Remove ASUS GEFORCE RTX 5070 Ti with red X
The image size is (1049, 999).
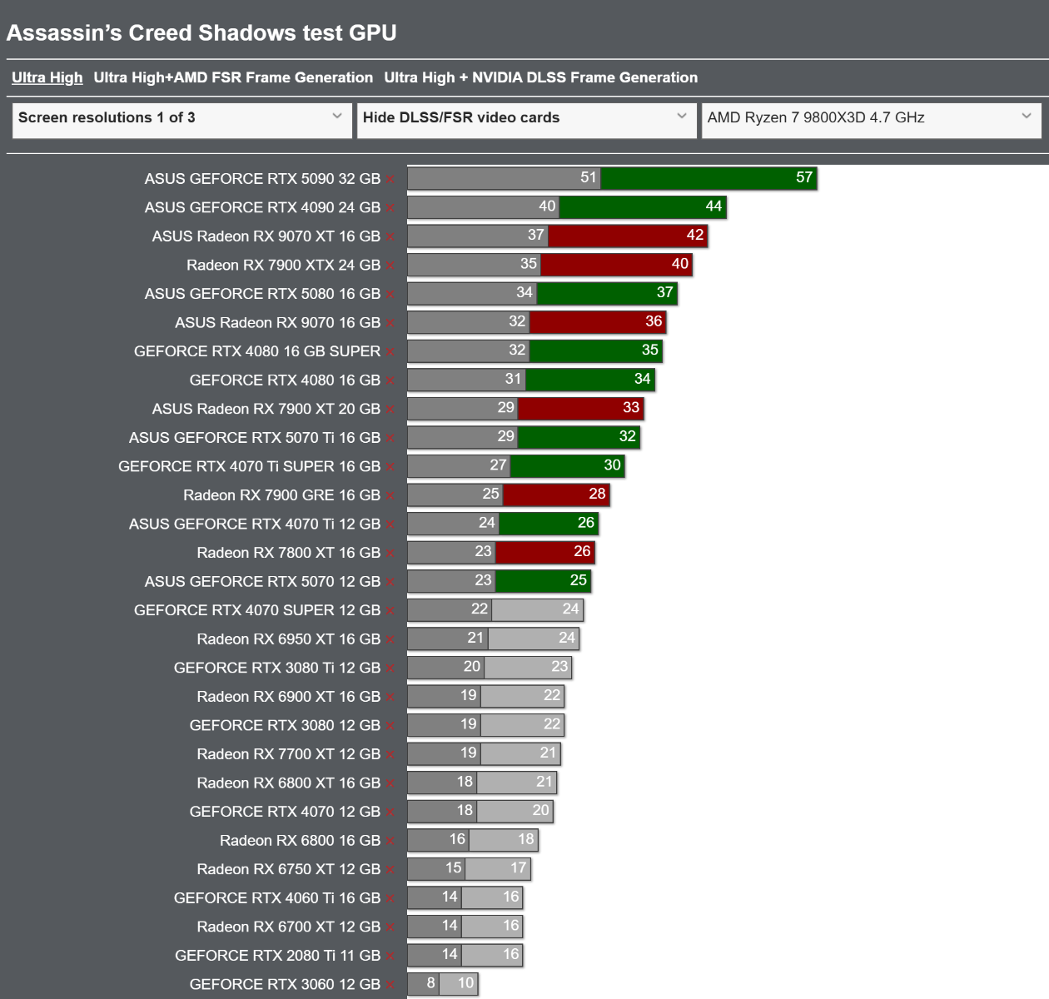(x=390, y=438)
